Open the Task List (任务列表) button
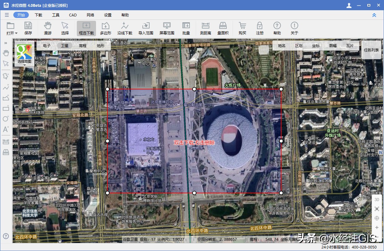384x251 pixels. tap(371, 50)
